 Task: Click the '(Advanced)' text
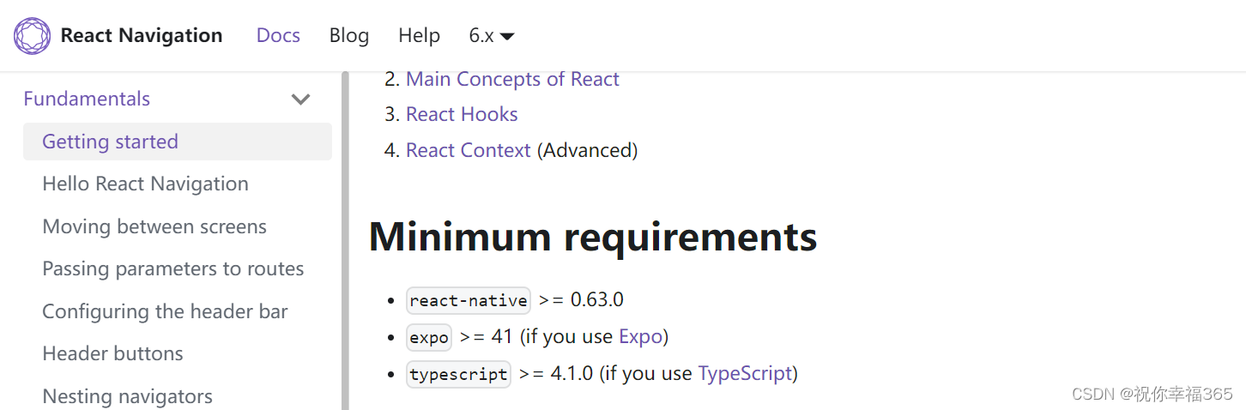coord(587,150)
